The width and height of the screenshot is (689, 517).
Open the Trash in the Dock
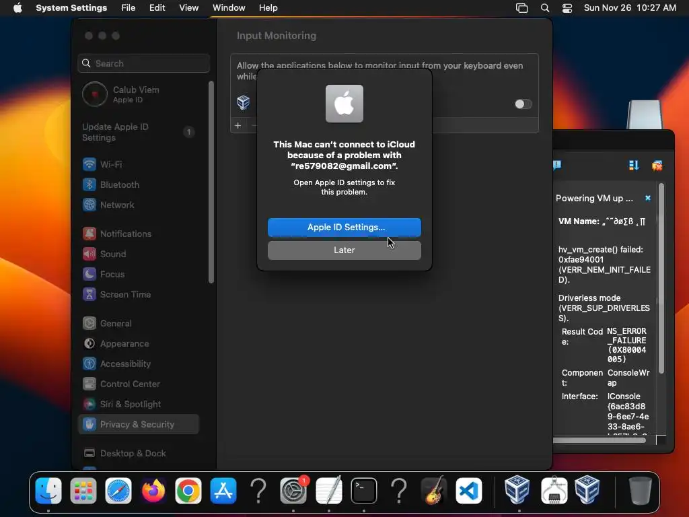640,490
